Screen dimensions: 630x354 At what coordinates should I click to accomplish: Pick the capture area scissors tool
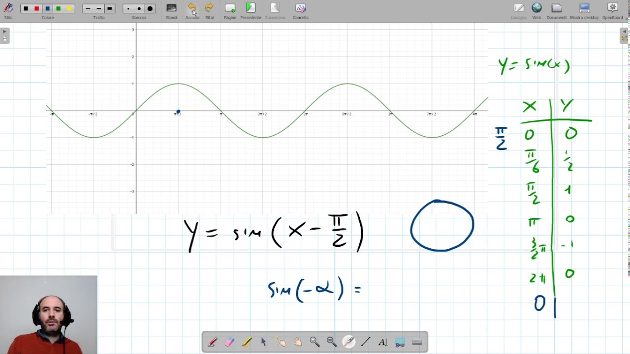click(400, 342)
